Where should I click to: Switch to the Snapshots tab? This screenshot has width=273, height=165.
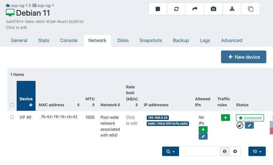150,40
